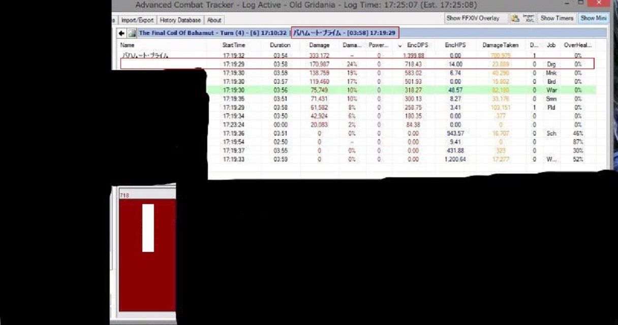Select the Mnk job cell

click(x=551, y=73)
